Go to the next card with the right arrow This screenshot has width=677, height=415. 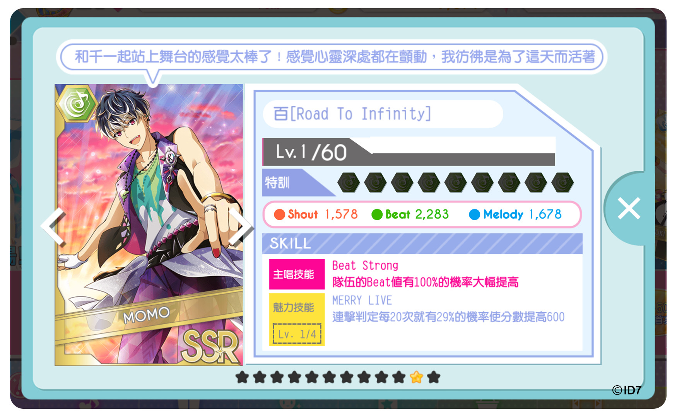(241, 227)
